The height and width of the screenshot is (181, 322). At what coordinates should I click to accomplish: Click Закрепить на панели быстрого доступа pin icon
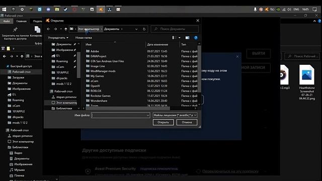click(x=15, y=30)
